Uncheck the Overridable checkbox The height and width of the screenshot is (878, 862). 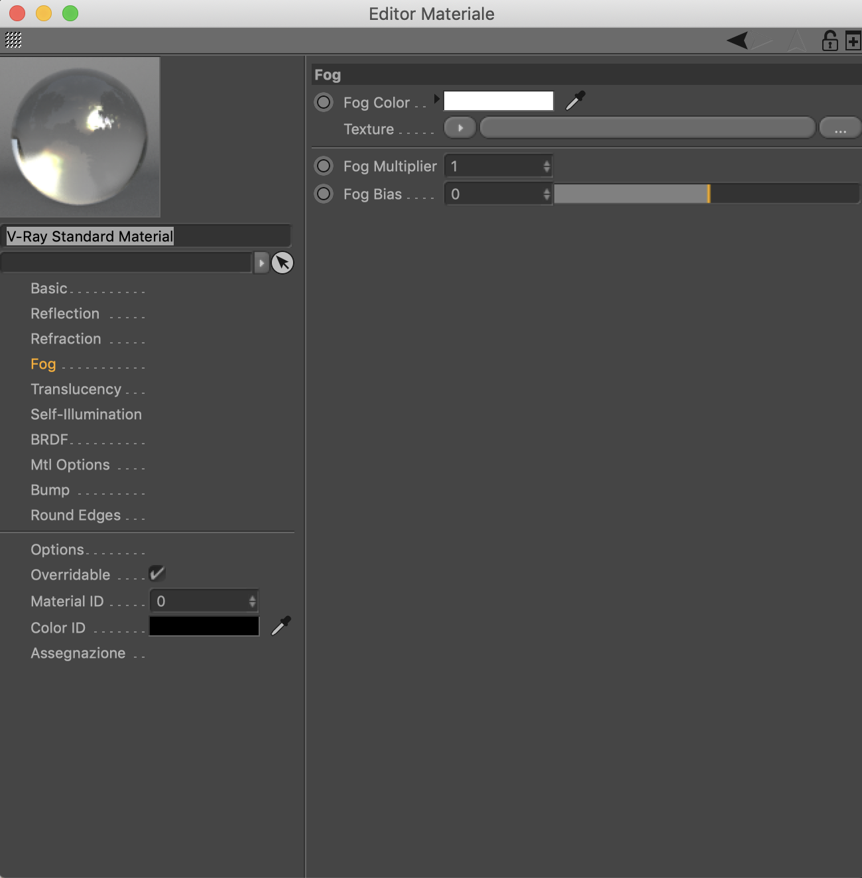157,574
